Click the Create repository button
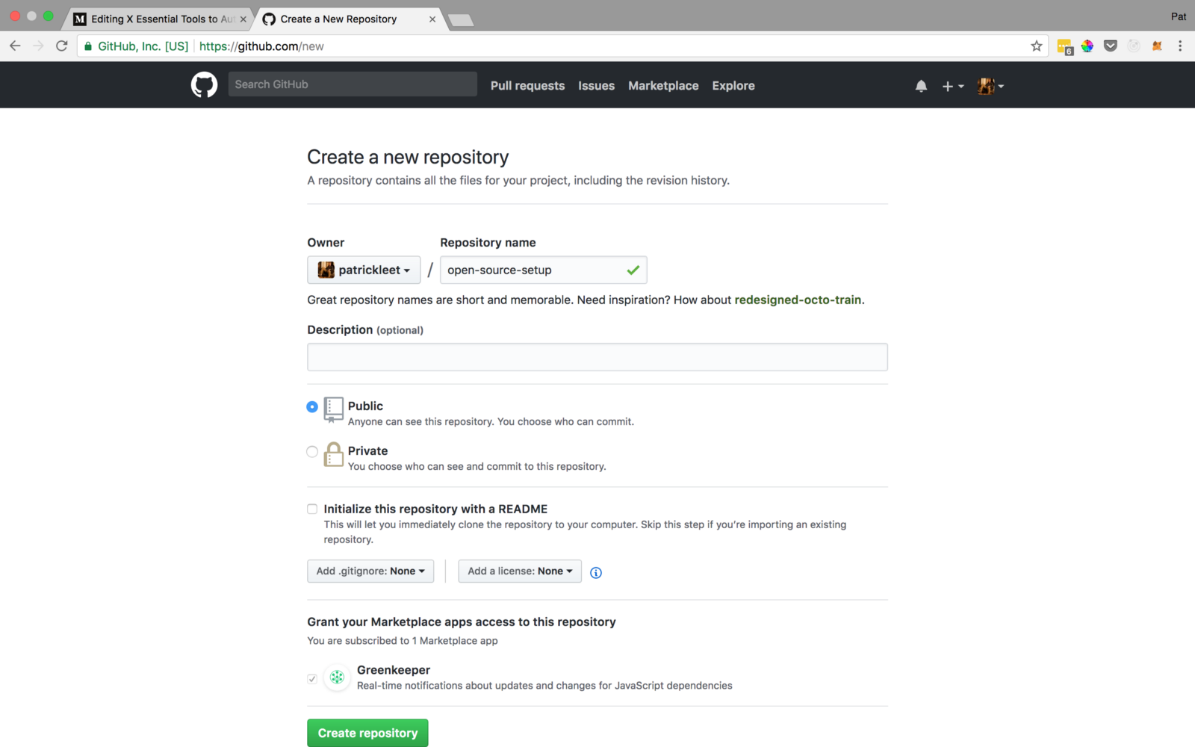The image size is (1195, 747). coord(367,733)
